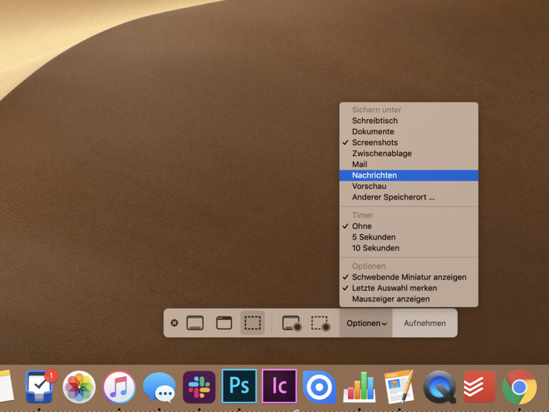Select Zwischenablage as save location

coord(381,153)
